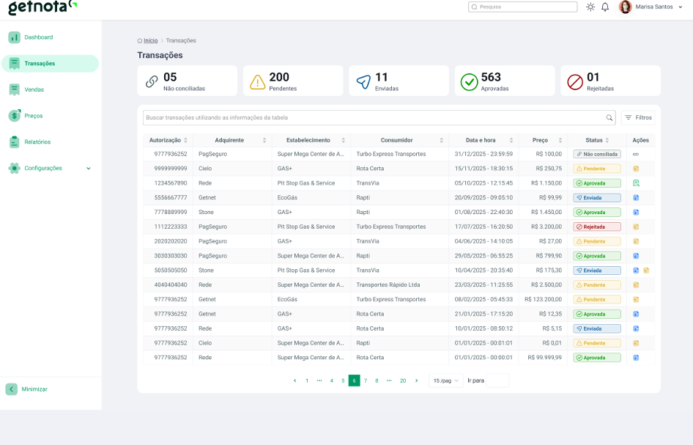The height and width of the screenshot is (445, 693).
Task: Click the Enviadas paper plane card
Action: click(399, 81)
